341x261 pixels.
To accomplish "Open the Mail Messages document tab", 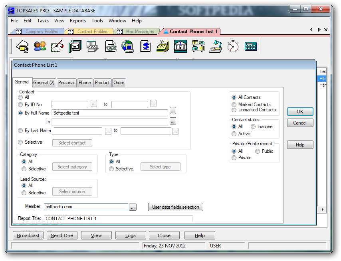I will coord(137,32).
